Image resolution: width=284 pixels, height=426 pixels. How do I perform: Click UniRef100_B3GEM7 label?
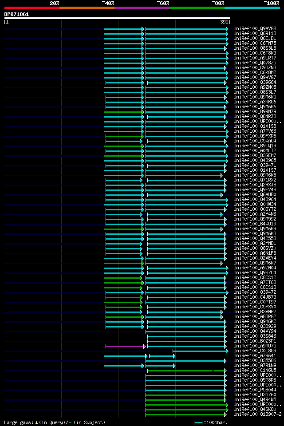click(x=255, y=156)
